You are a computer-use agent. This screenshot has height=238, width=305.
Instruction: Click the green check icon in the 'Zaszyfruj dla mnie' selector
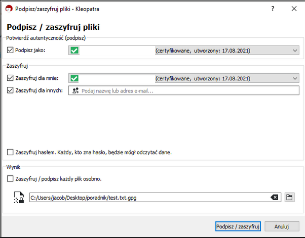pos(74,78)
